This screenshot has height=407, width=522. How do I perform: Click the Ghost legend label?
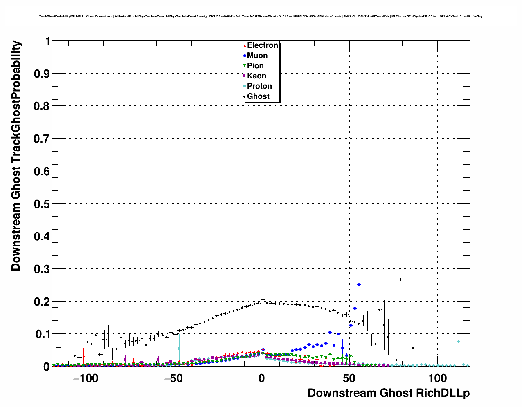click(x=258, y=96)
